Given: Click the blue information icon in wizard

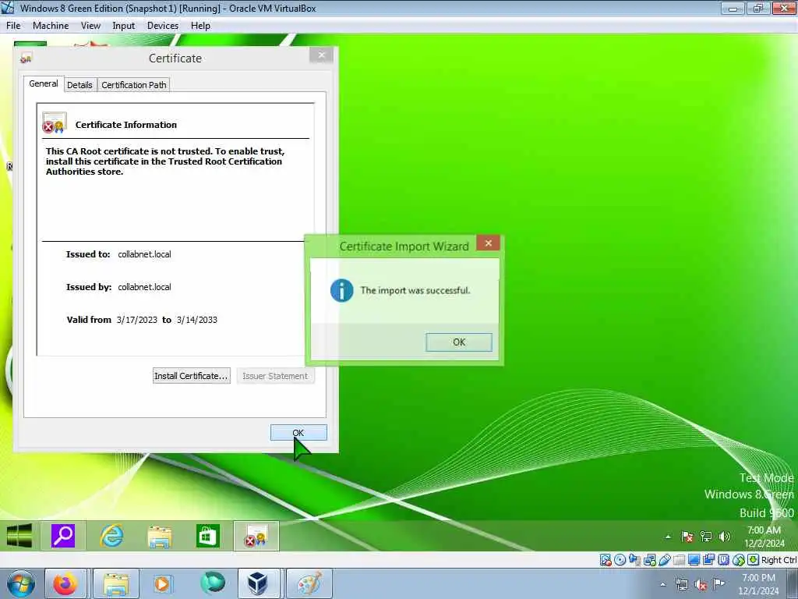Looking at the screenshot, I should point(341,290).
